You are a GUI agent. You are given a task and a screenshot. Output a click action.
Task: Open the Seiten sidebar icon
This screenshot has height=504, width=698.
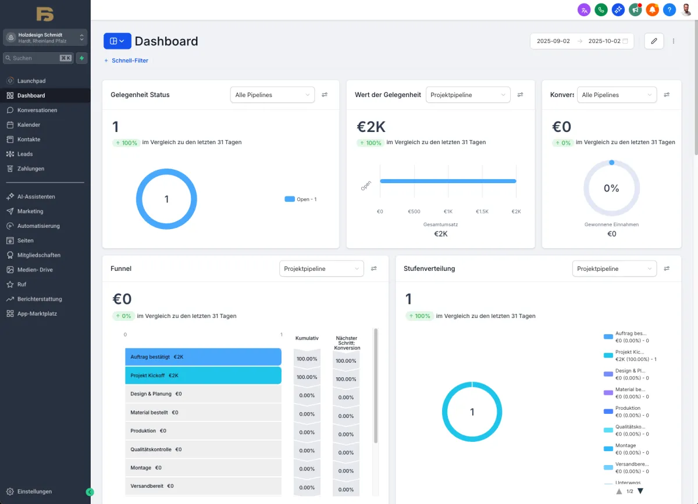[x=10, y=240]
